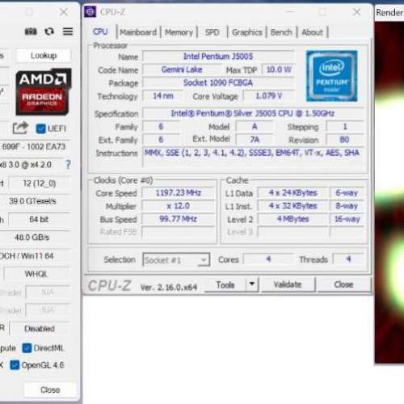
Task: Click the Bus Speed value 99.77 MHz
Action: 179,219
